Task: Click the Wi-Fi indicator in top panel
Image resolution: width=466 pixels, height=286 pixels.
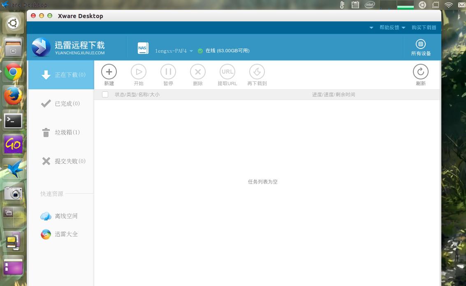Action: pyautogui.click(x=448, y=5)
